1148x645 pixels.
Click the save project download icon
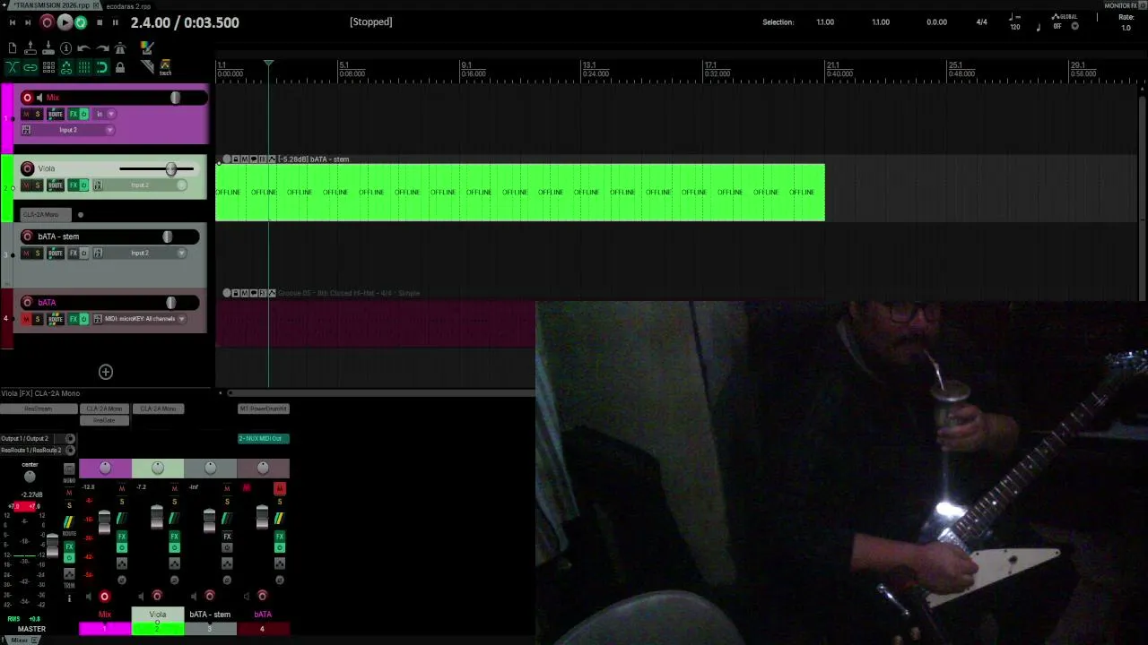tap(48, 48)
